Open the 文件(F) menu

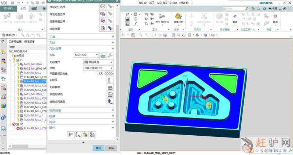click(8, 8)
